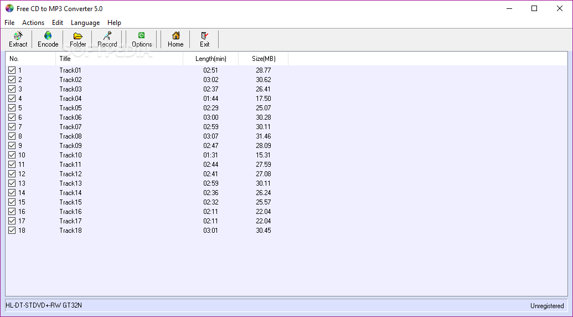This screenshot has height=317, width=573.
Task: Click the Size(MB) column header
Action: pos(264,59)
